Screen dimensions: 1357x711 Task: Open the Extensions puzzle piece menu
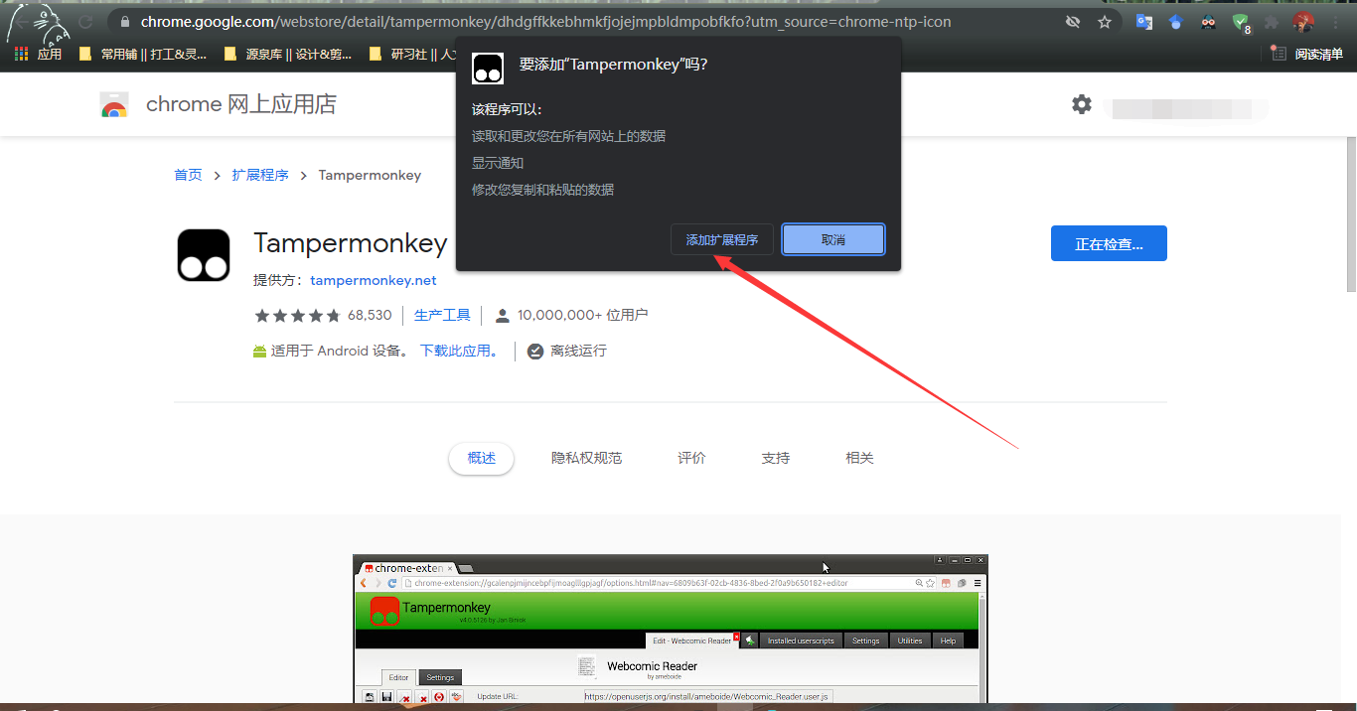[x=1272, y=21]
